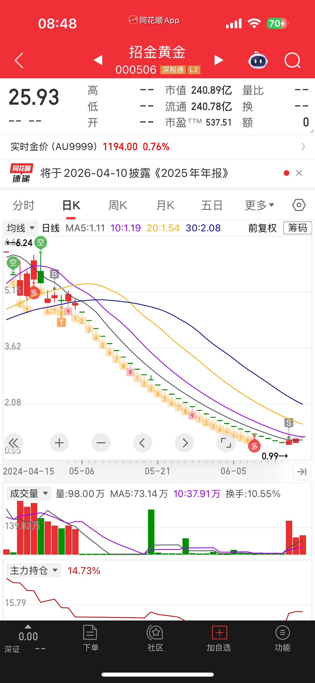Return to 同花顺 App via status bar
Screen dimensions: 315x683
coord(154,20)
